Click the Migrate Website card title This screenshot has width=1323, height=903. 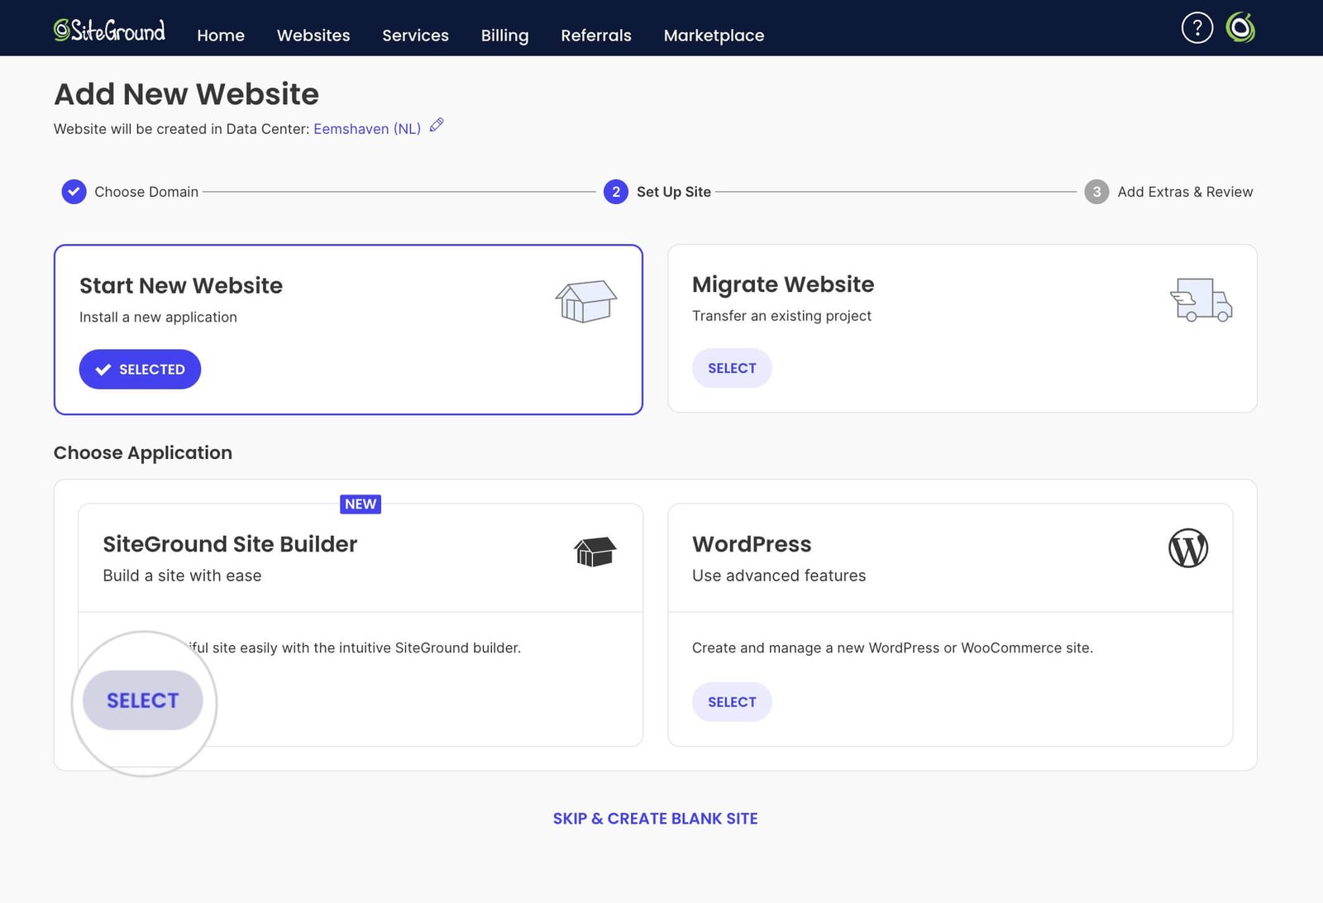click(783, 284)
